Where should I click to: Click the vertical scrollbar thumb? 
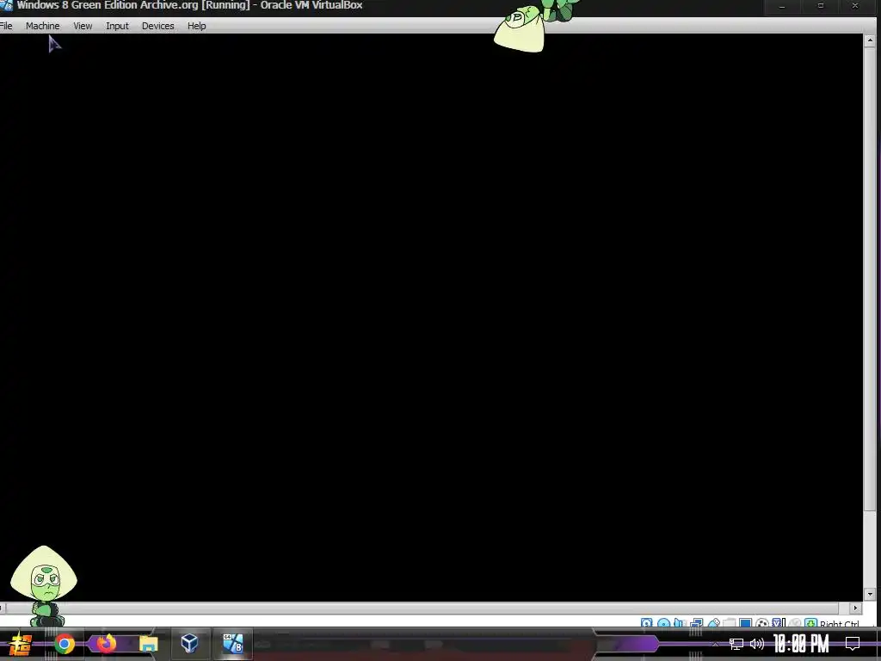(870, 280)
